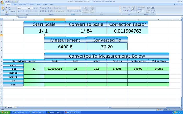Align text to the middle of the cell
183x114 pixels.
coord(43,8)
